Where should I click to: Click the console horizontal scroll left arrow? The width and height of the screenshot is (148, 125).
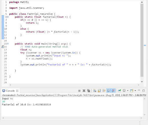3,118
